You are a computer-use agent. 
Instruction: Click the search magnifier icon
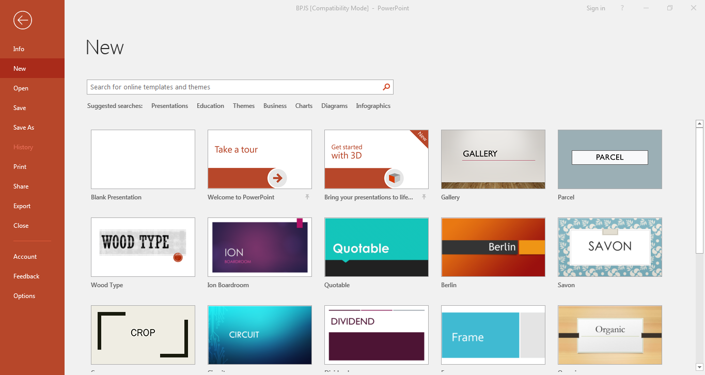(x=386, y=87)
